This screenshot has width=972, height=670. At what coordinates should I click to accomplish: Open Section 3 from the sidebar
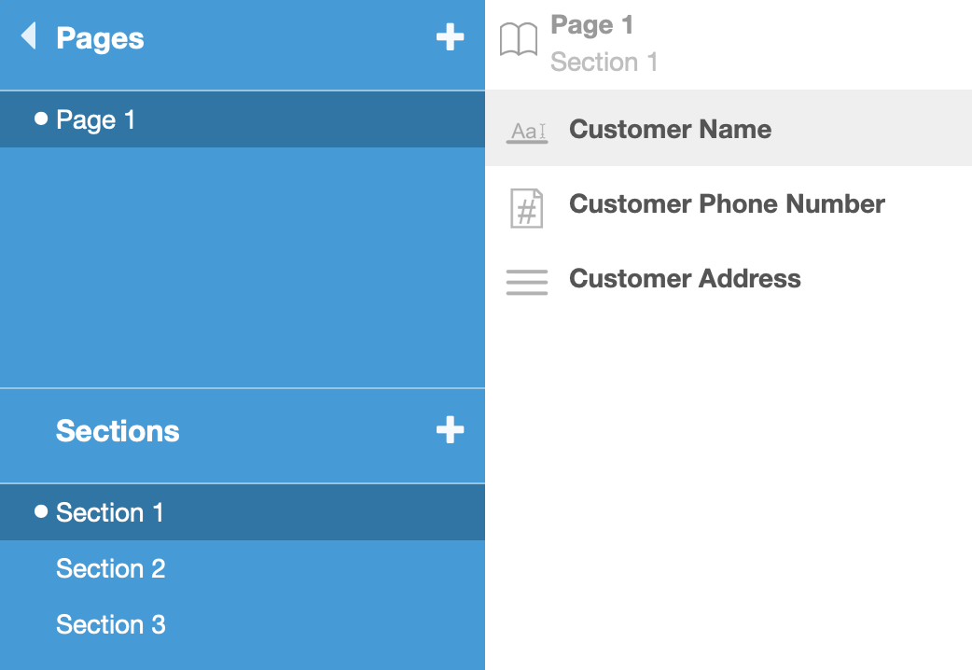(111, 624)
